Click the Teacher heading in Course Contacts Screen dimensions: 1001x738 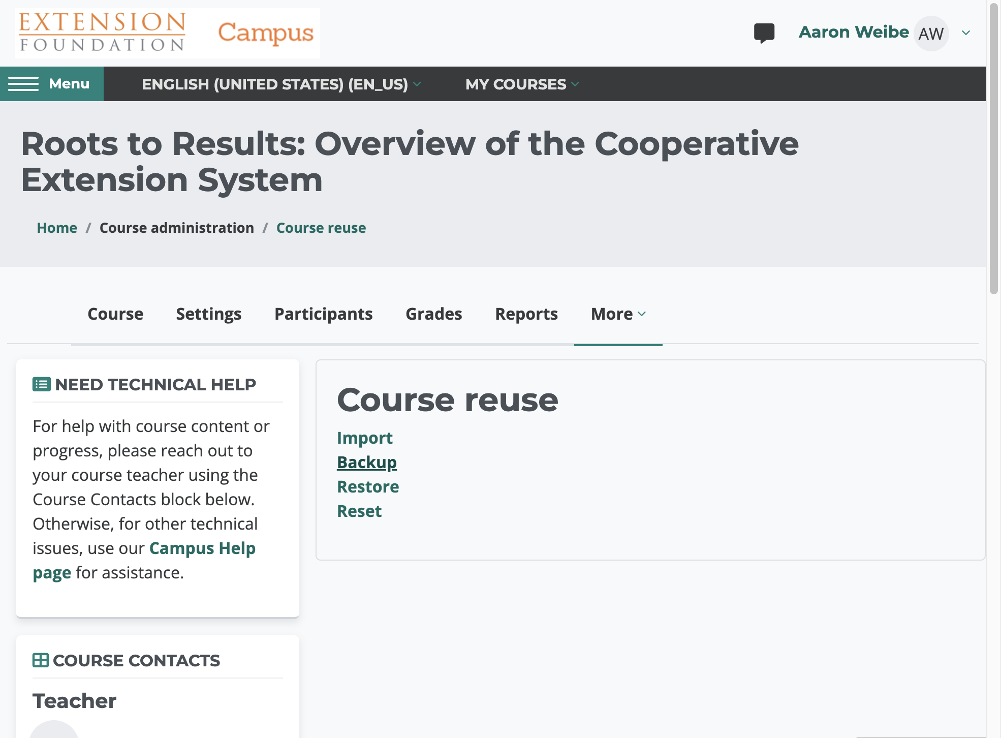(75, 701)
